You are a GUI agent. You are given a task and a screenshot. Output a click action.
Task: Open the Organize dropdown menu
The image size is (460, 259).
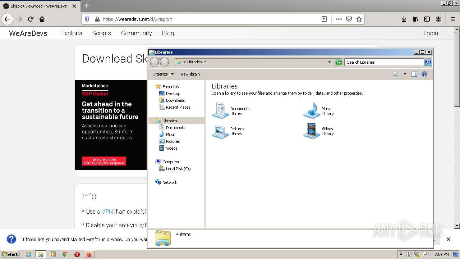click(x=163, y=74)
